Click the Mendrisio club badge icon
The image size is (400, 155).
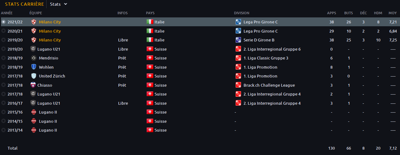[x=34, y=58]
